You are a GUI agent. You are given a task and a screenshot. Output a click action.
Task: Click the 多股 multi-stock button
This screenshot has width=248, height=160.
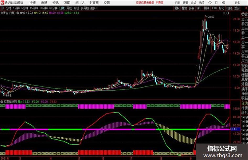(192, 8)
